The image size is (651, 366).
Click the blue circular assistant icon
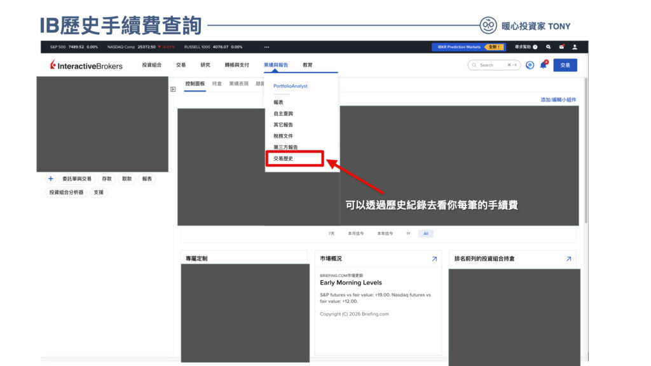[530, 65]
